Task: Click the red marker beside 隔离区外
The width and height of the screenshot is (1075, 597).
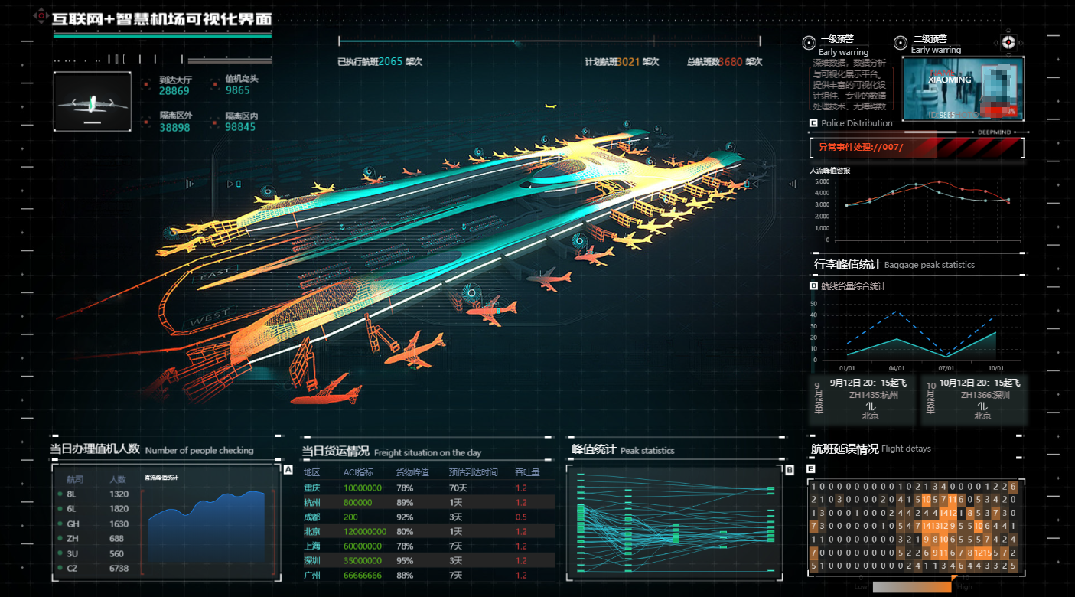Action: point(145,121)
